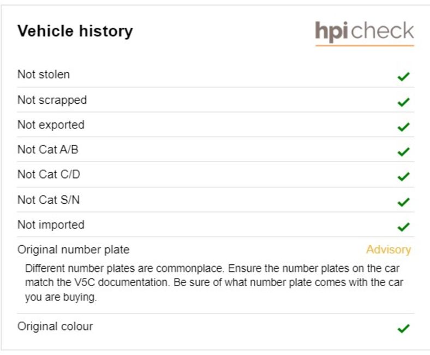430x355 pixels.
Task: Click the Not scrapped label
Action: 52,100
